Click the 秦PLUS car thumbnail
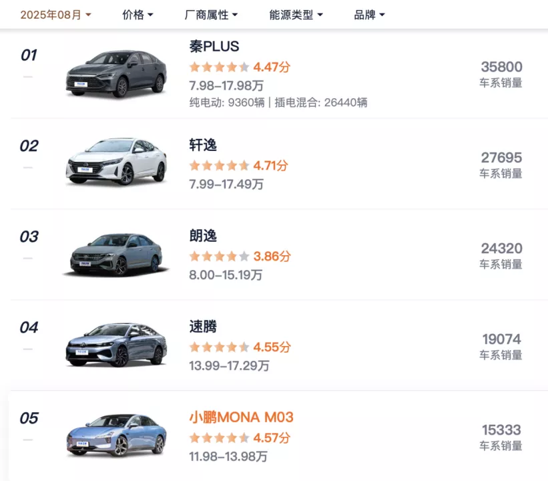Viewport: 548px width, 481px height. click(x=115, y=73)
